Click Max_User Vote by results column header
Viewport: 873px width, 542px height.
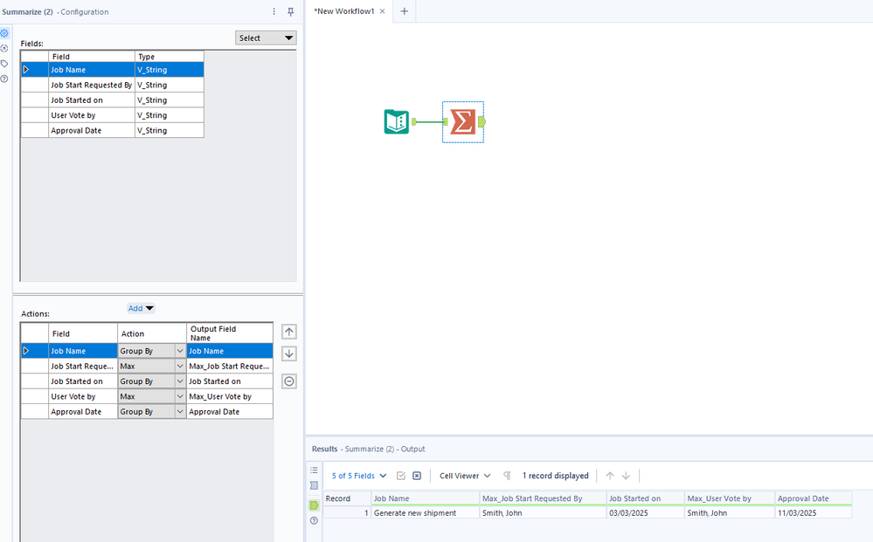point(730,498)
